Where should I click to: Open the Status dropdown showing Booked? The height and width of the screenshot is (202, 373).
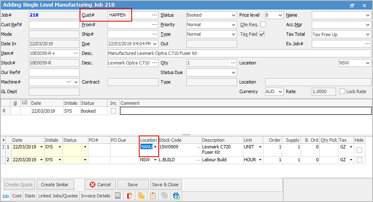pyautogui.click(x=233, y=15)
